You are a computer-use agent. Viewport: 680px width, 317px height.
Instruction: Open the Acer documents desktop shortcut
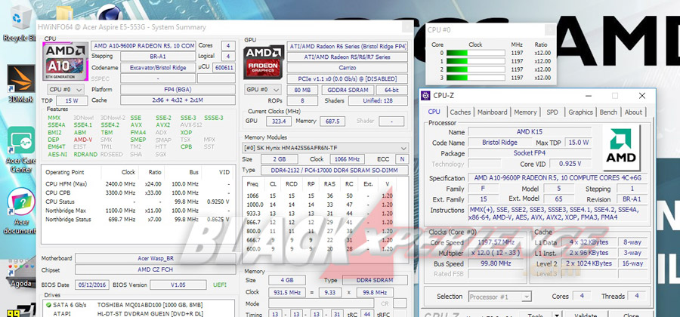click(x=21, y=211)
